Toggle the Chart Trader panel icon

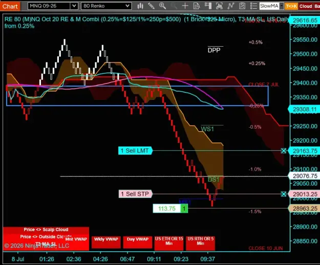208,6
